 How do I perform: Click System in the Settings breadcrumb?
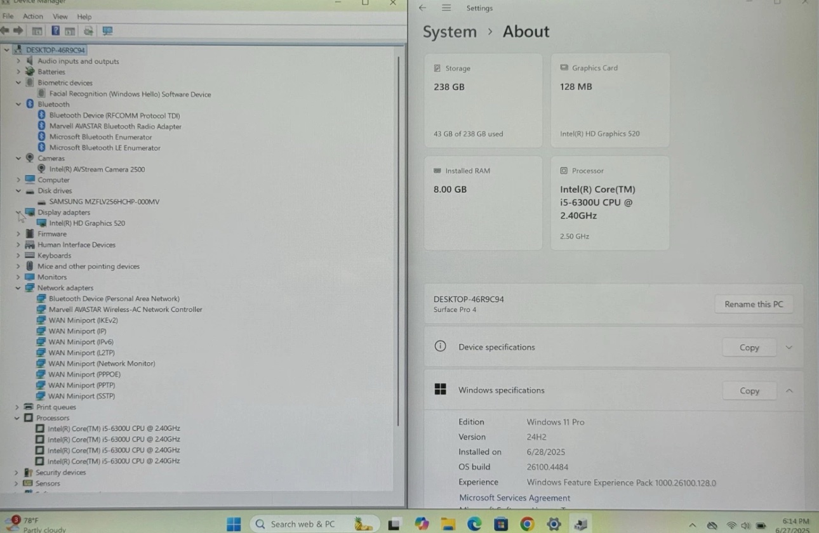click(x=449, y=32)
